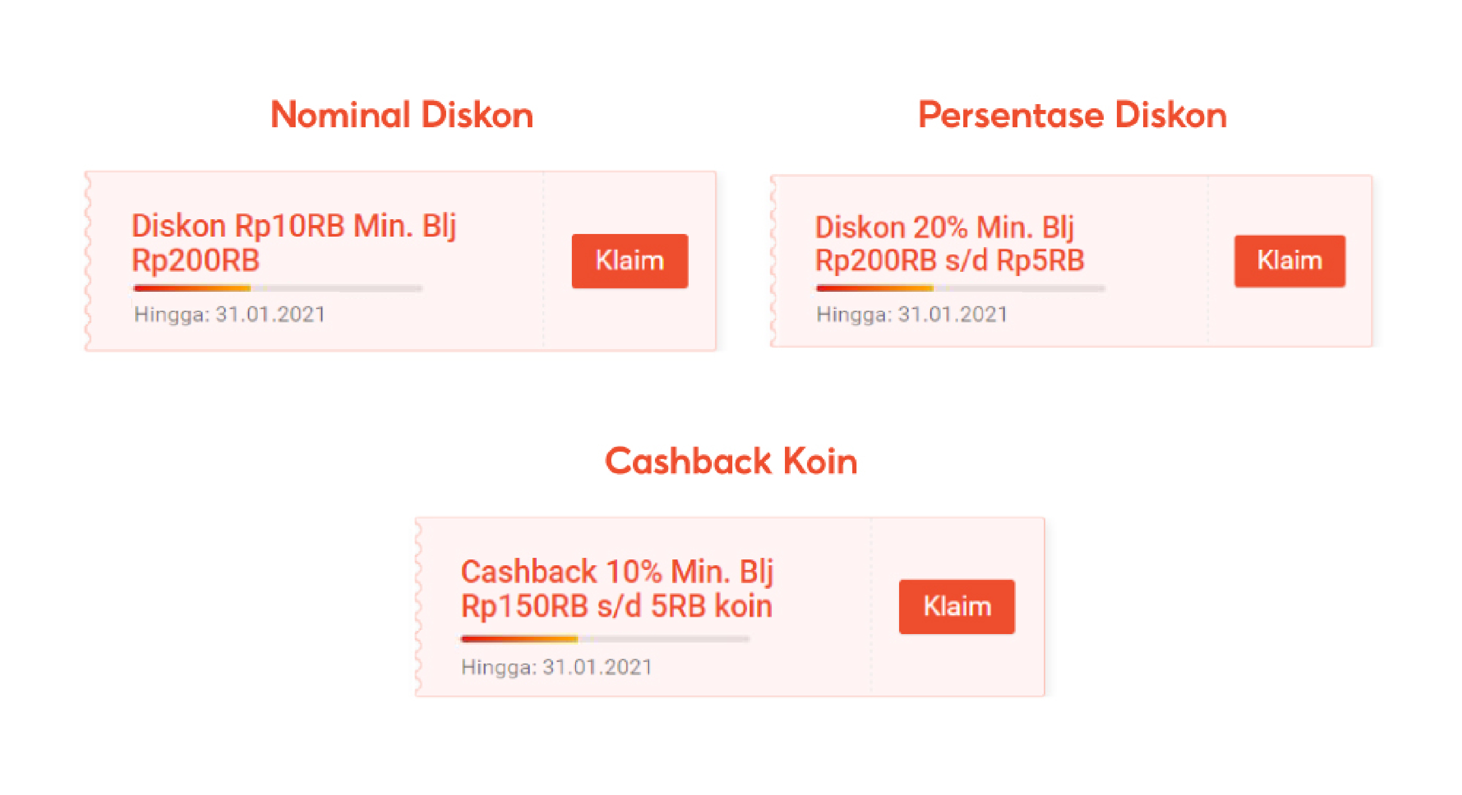Open the Diskon 20% Min. Blj voucher title
Screen dimensions: 1462x795
(x=949, y=243)
